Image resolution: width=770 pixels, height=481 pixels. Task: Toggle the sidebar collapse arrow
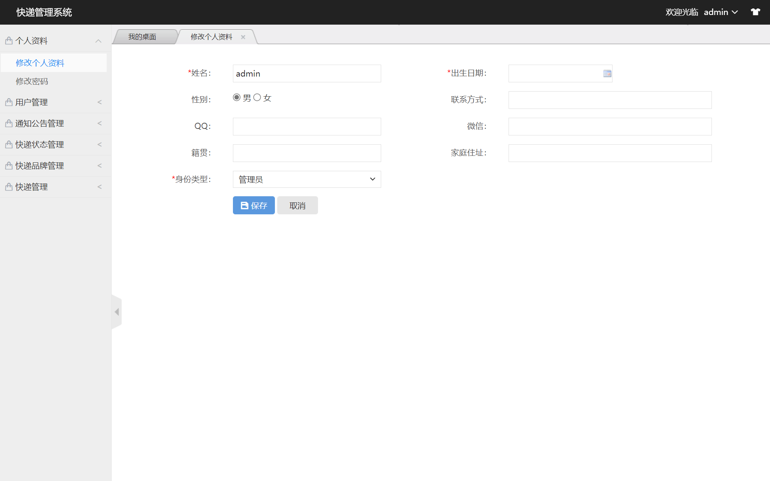click(117, 312)
